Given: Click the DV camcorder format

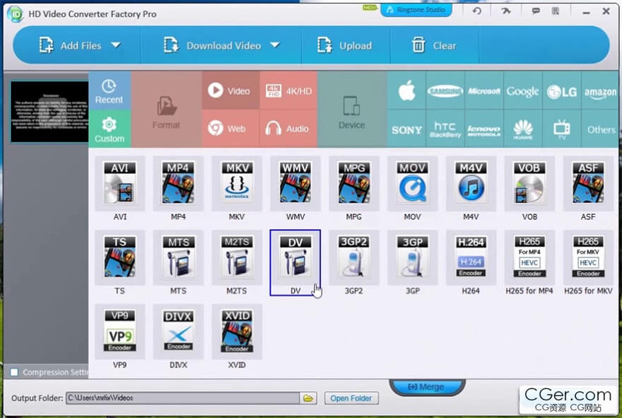Looking at the screenshot, I should [x=295, y=262].
